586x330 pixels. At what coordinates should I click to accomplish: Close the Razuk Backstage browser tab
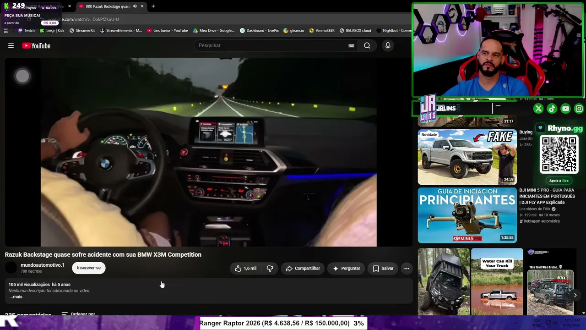[x=142, y=6]
